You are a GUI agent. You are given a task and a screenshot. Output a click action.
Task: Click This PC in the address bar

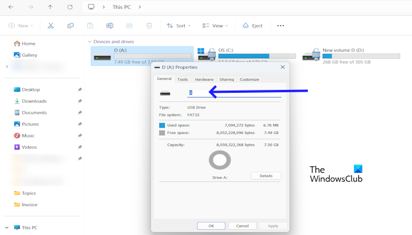[x=122, y=7]
